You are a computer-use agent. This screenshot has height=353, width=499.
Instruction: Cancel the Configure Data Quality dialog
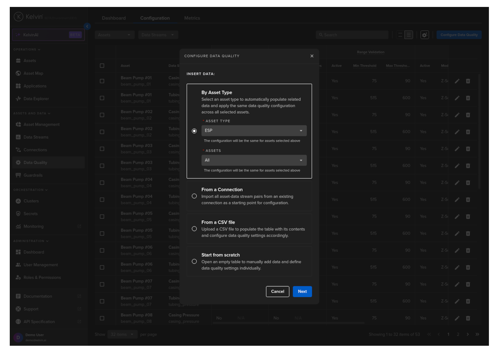[277, 292]
